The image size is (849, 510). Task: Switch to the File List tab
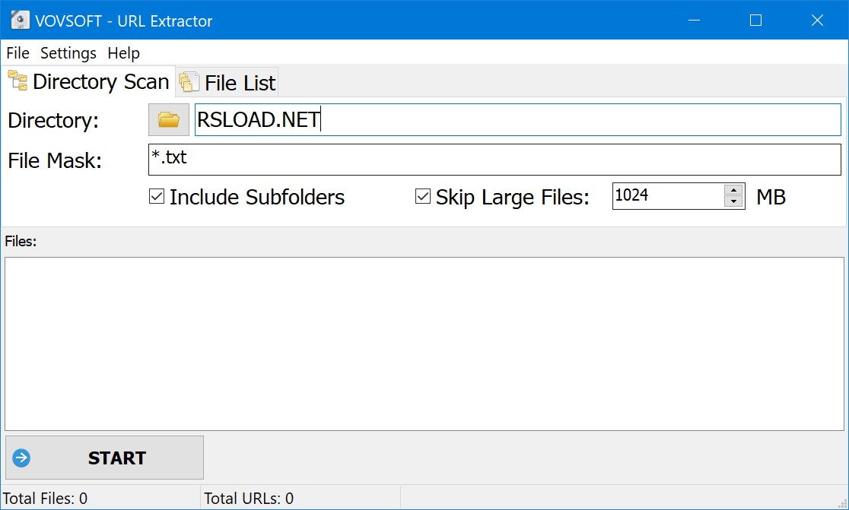coord(236,81)
